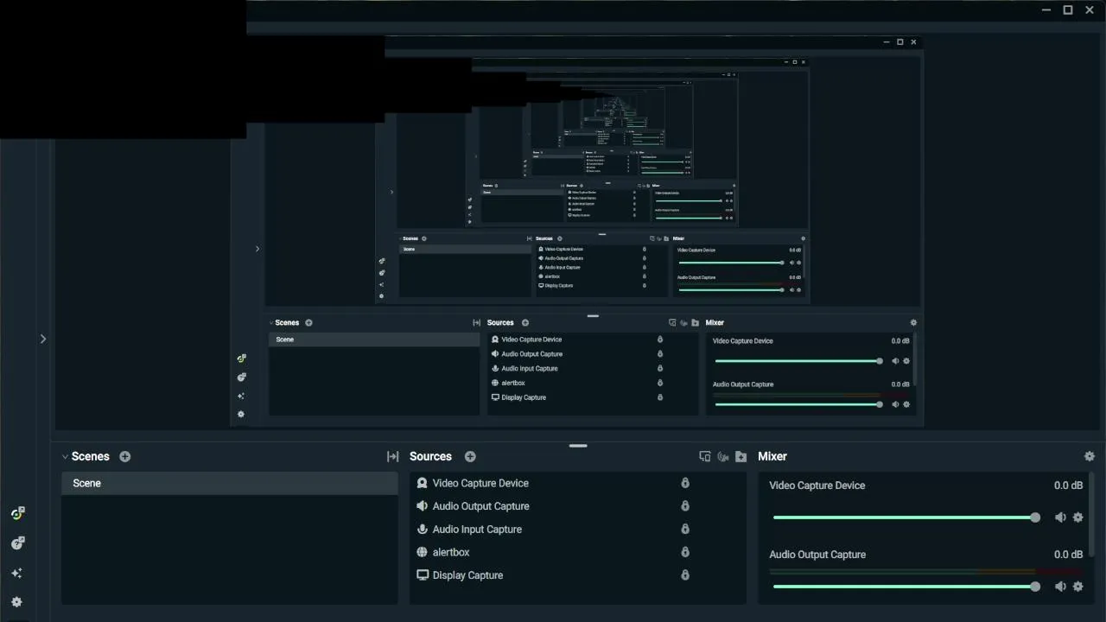Click the screen-with-plus icon in the Sources header
The width and height of the screenshot is (1106, 622).
(x=705, y=456)
